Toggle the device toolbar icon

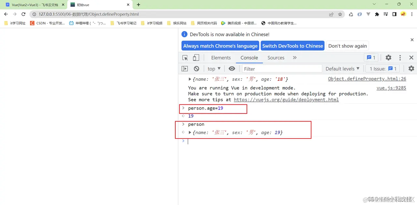(196, 58)
